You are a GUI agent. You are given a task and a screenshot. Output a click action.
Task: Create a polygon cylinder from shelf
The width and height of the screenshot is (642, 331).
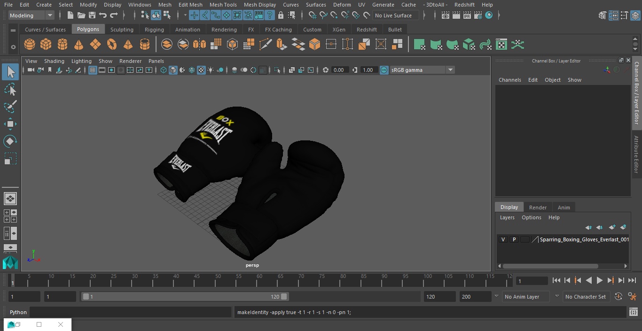click(63, 45)
